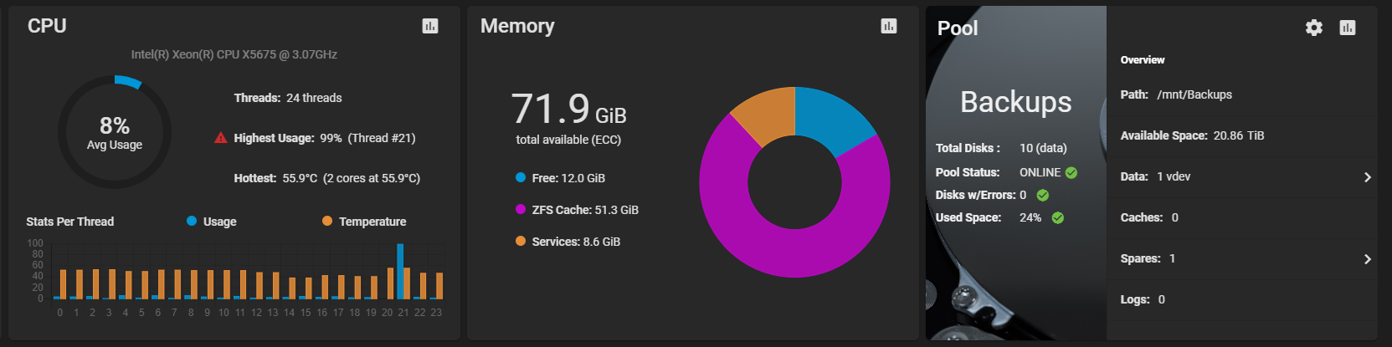Click green checkmark next to Disks w/Errors
The image size is (1392, 347).
point(1043,195)
